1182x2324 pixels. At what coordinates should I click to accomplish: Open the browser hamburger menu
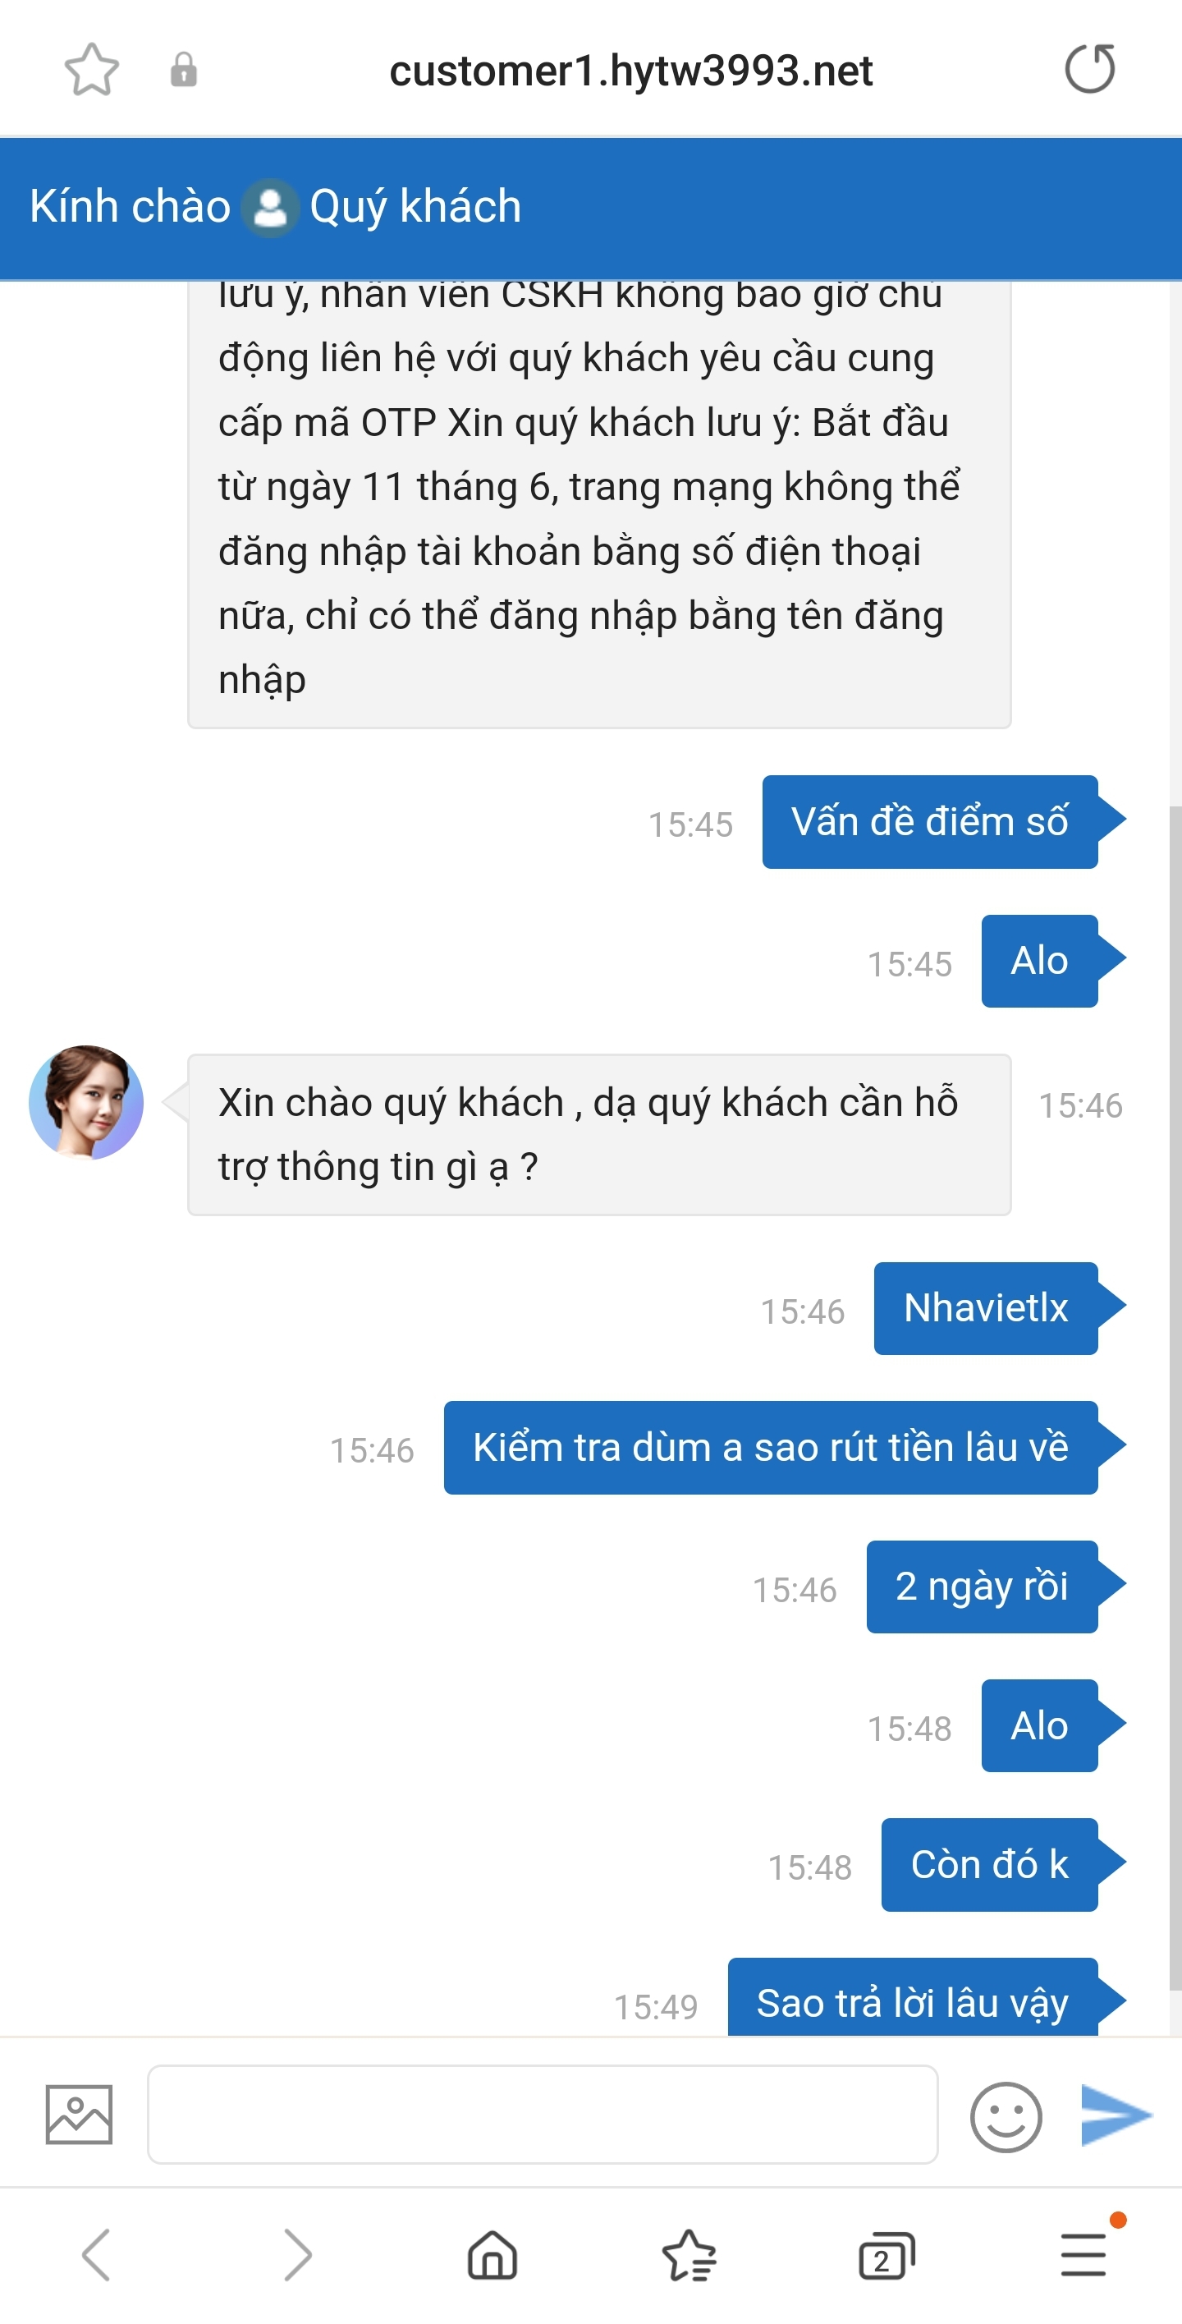pyautogui.click(x=1083, y=2254)
